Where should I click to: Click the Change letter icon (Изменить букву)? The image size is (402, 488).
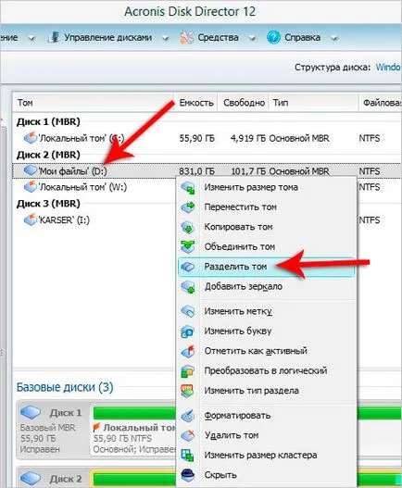click(188, 332)
